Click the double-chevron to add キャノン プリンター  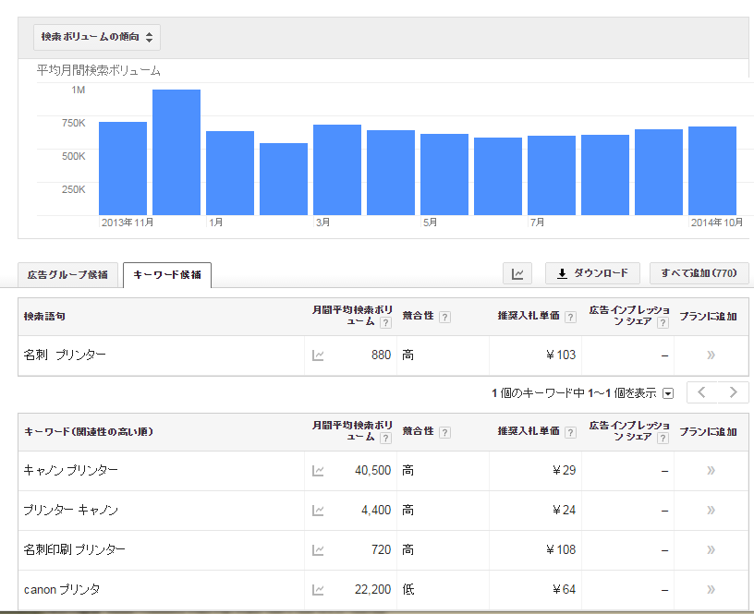(x=709, y=470)
